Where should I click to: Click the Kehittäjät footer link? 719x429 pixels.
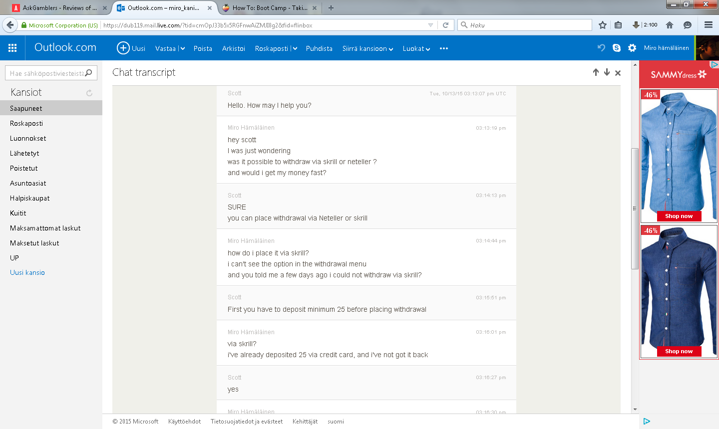pyautogui.click(x=305, y=422)
